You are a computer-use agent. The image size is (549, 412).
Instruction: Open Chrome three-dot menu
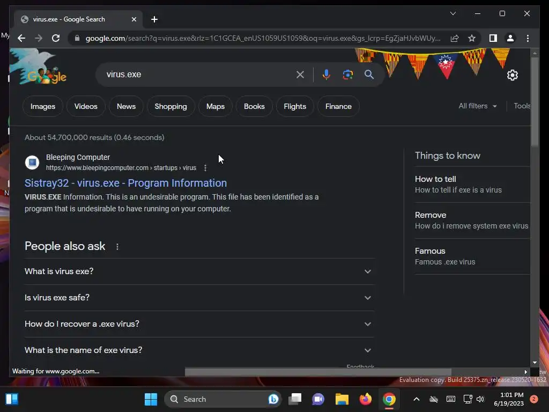(528, 38)
